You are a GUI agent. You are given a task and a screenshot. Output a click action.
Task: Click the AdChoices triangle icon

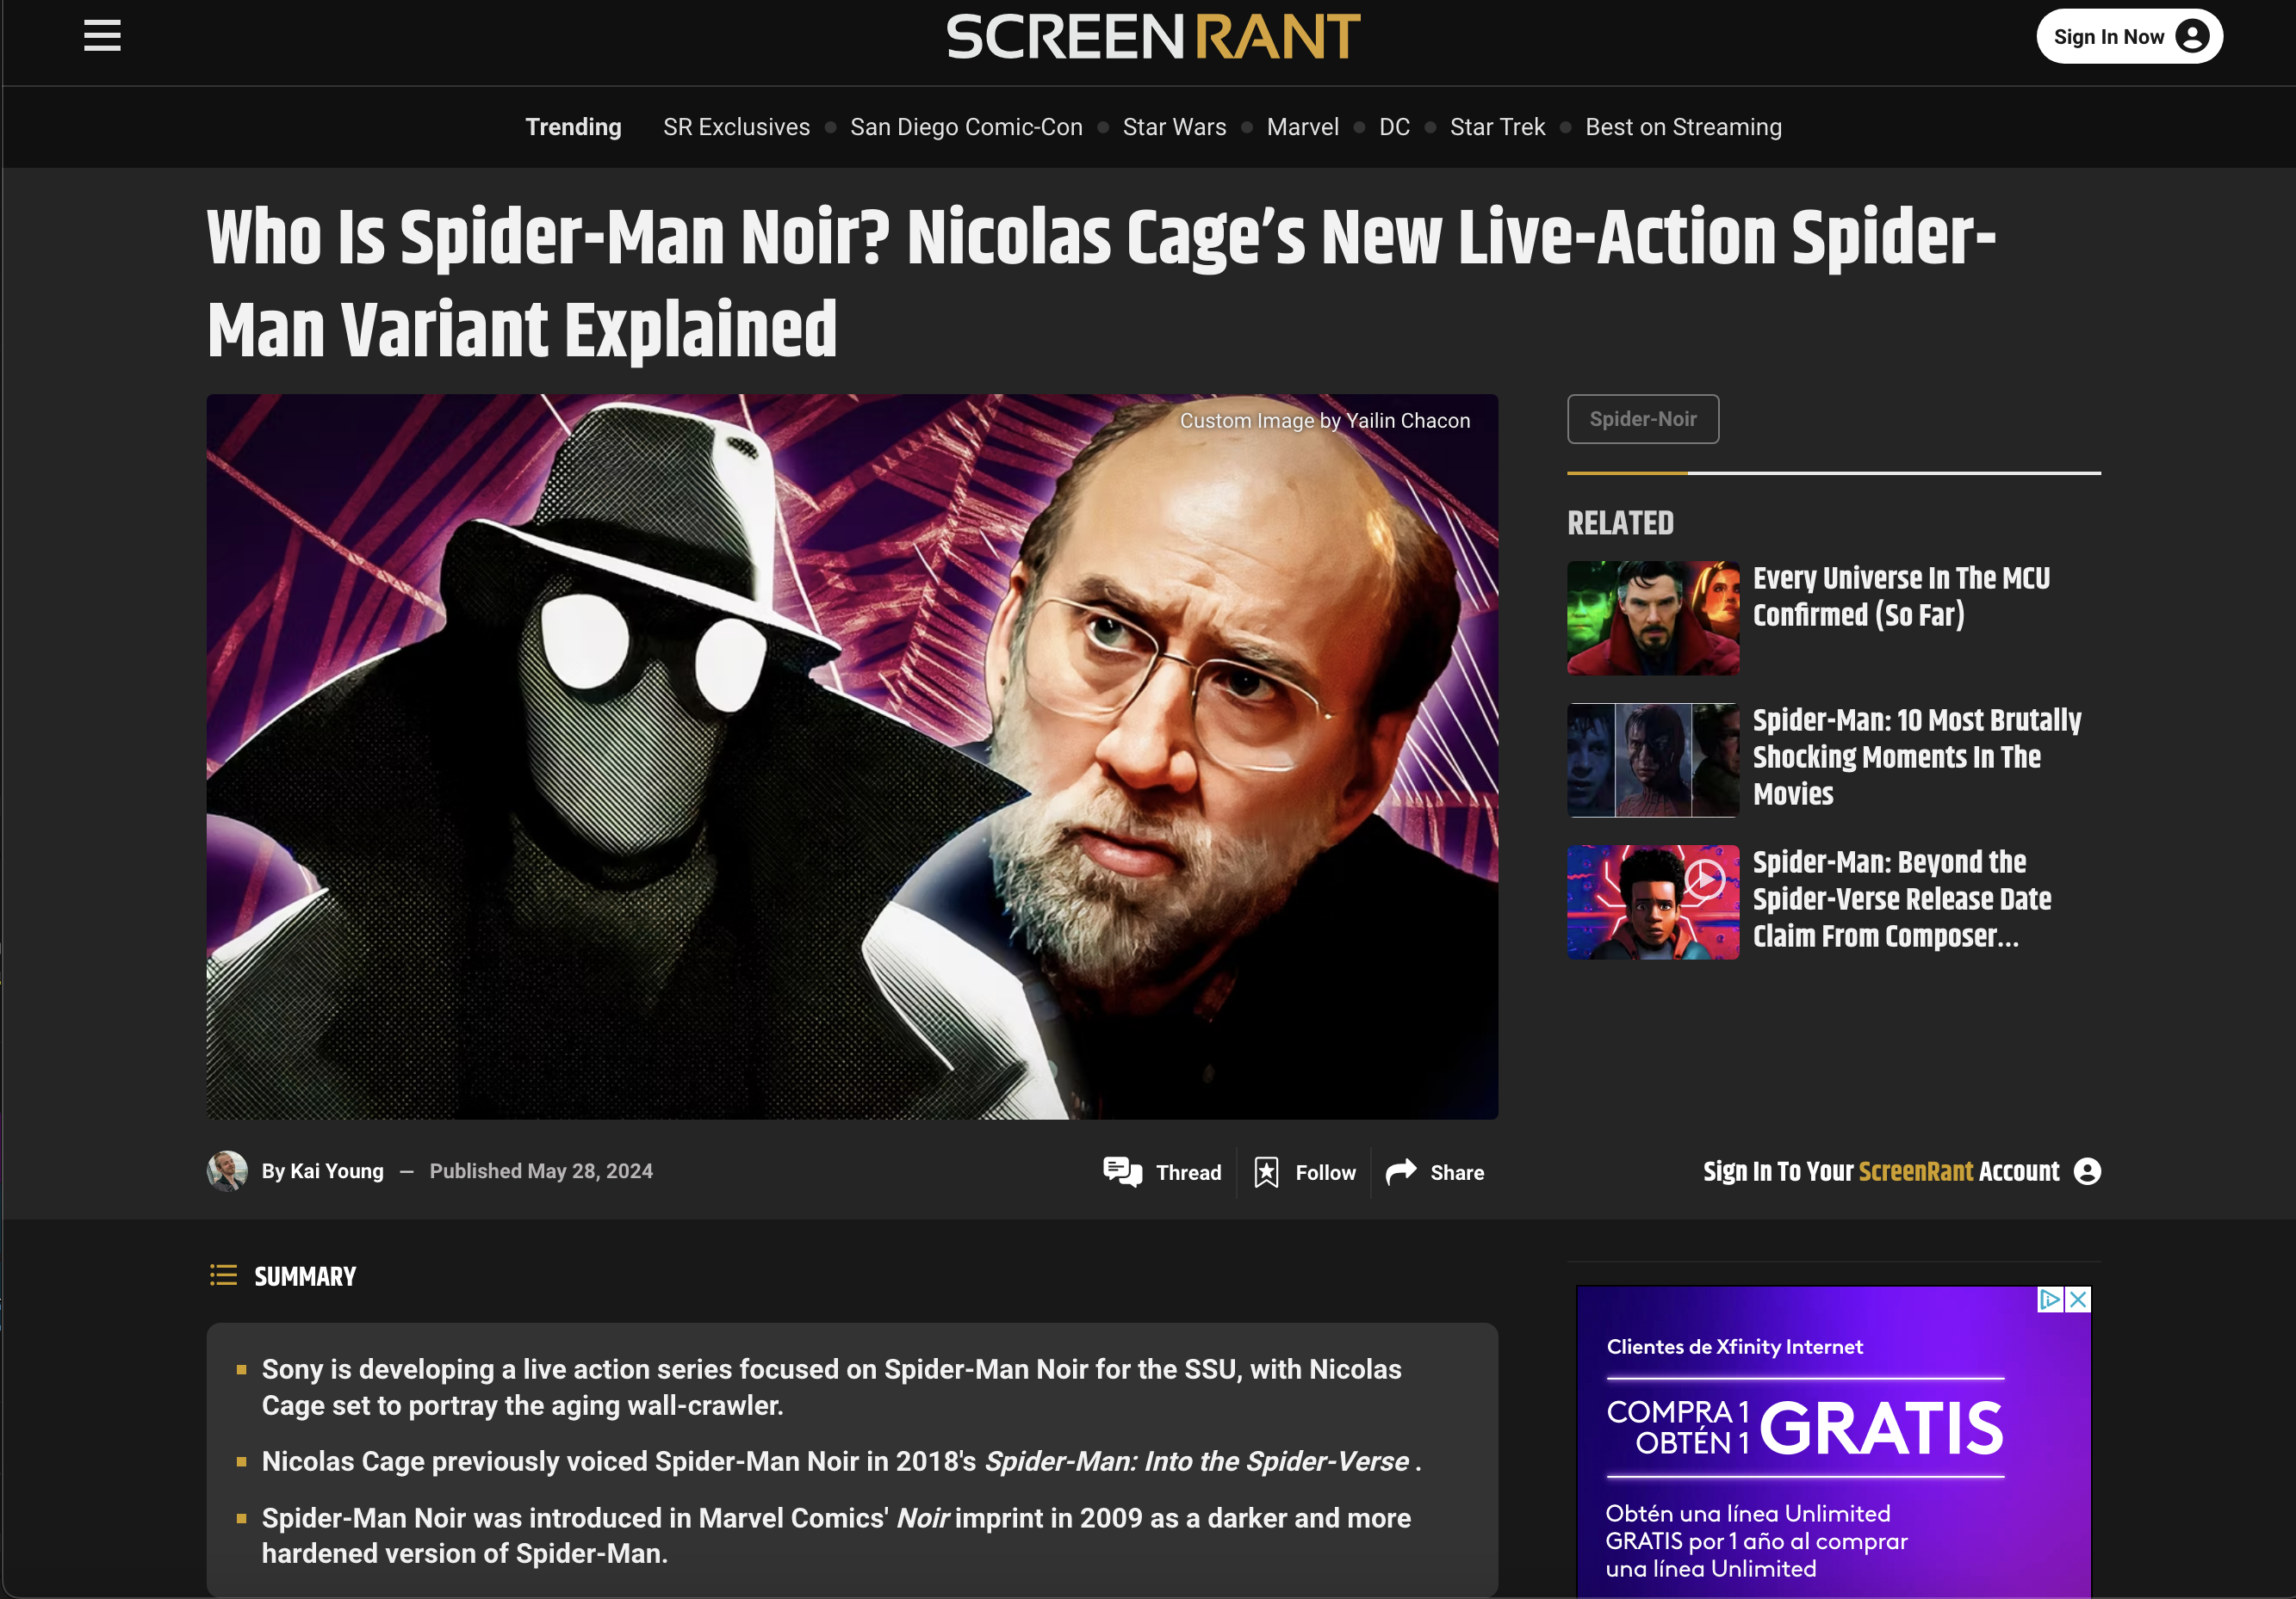pyautogui.click(x=2050, y=1300)
